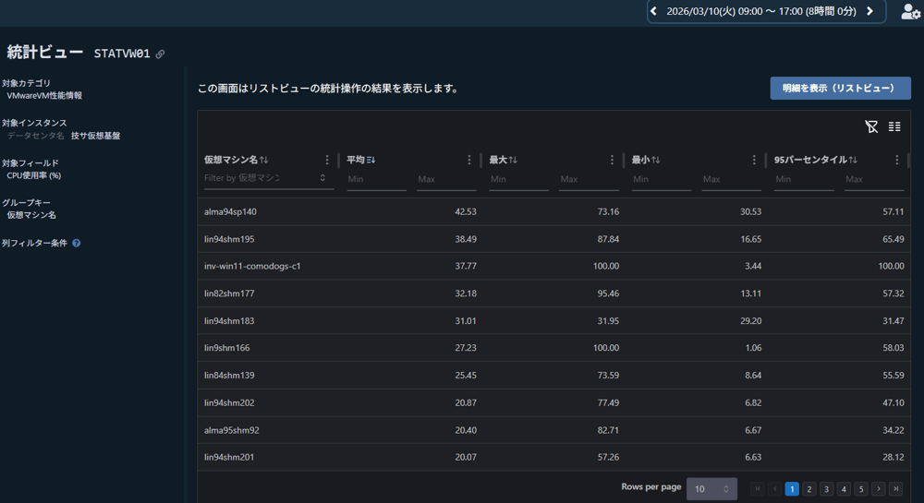
Task: Toggle sort on 95パーセンタイル column
Action: [x=853, y=160]
